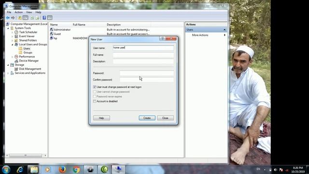Expand Services and Applications node arrow
Image resolution: width=309 pixels, height=174 pixels.
click(x=8, y=73)
